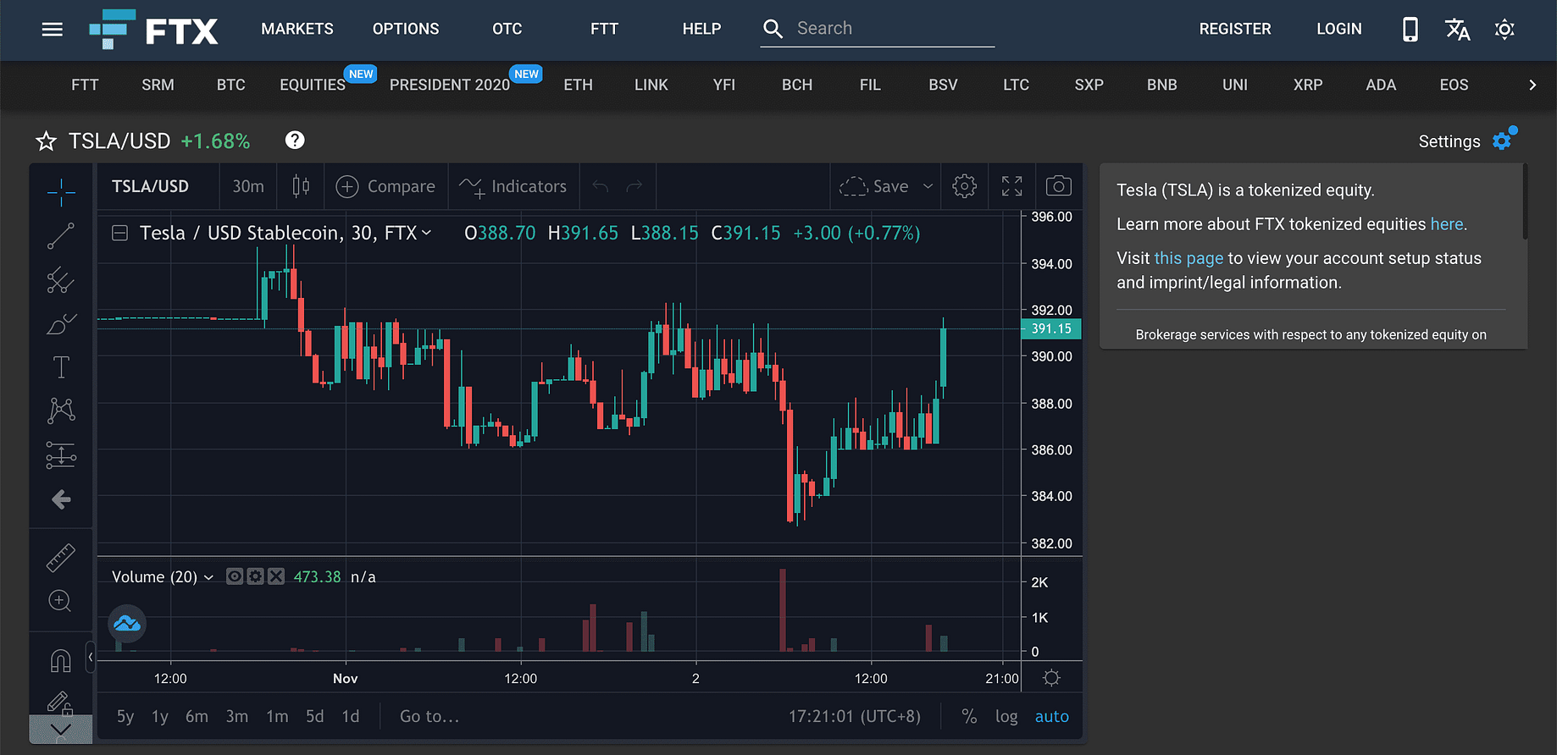This screenshot has width=1557, height=755.
Task: Open chart properties gear
Action: point(964,186)
